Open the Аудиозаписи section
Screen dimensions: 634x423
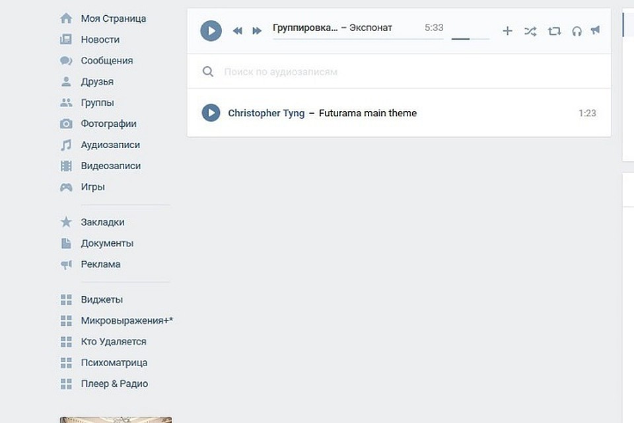(x=110, y=145)
